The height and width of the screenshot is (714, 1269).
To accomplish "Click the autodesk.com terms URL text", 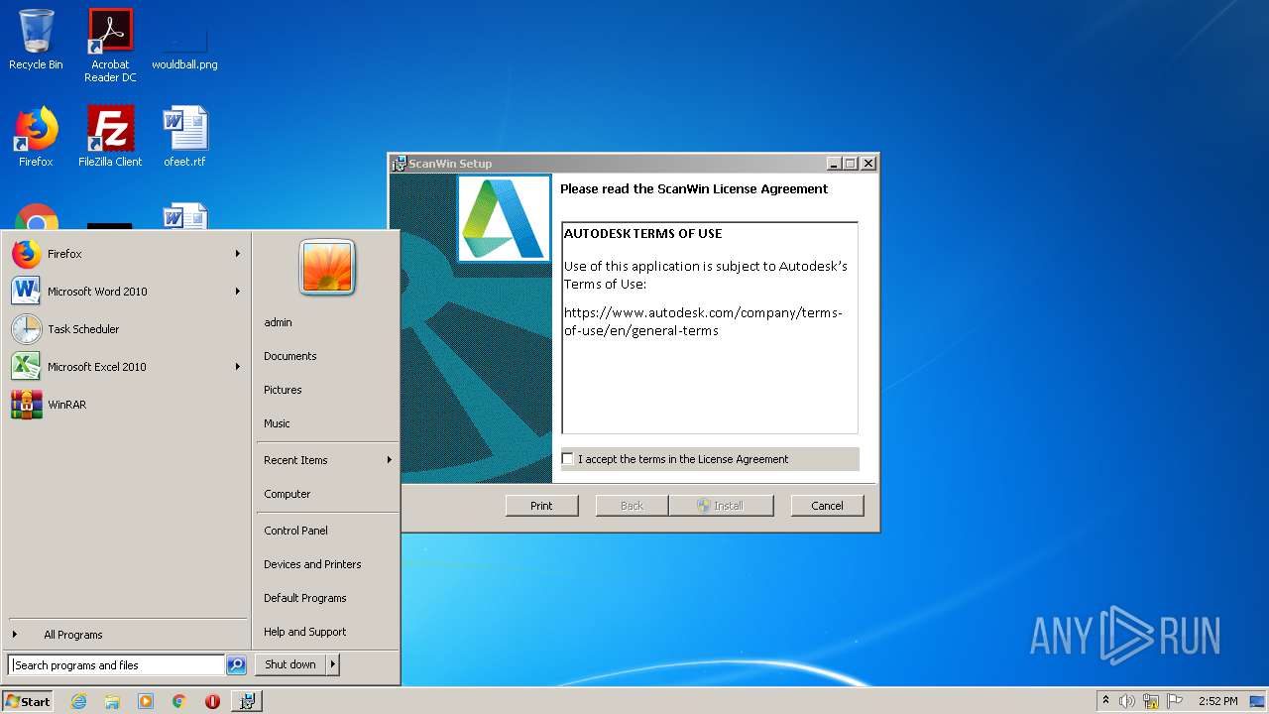I will point(703,321).
